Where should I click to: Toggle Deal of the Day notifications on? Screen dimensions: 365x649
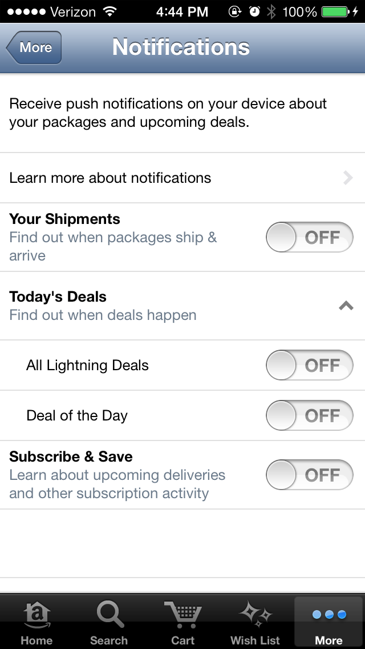309,415
